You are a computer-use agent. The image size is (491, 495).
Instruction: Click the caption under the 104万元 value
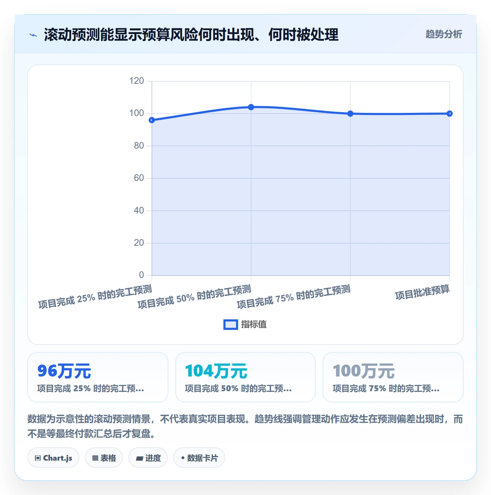pyautogui.click(x=238, y=388)
